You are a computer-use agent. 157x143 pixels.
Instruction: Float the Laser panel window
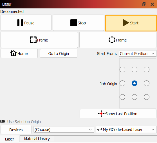(144, 4)
